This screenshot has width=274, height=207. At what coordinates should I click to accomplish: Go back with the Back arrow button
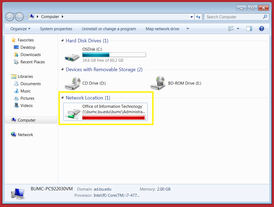[10, 17]
